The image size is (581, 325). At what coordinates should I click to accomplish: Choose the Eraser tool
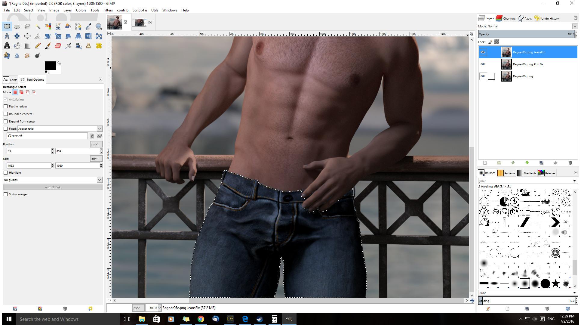pos(58,46)
